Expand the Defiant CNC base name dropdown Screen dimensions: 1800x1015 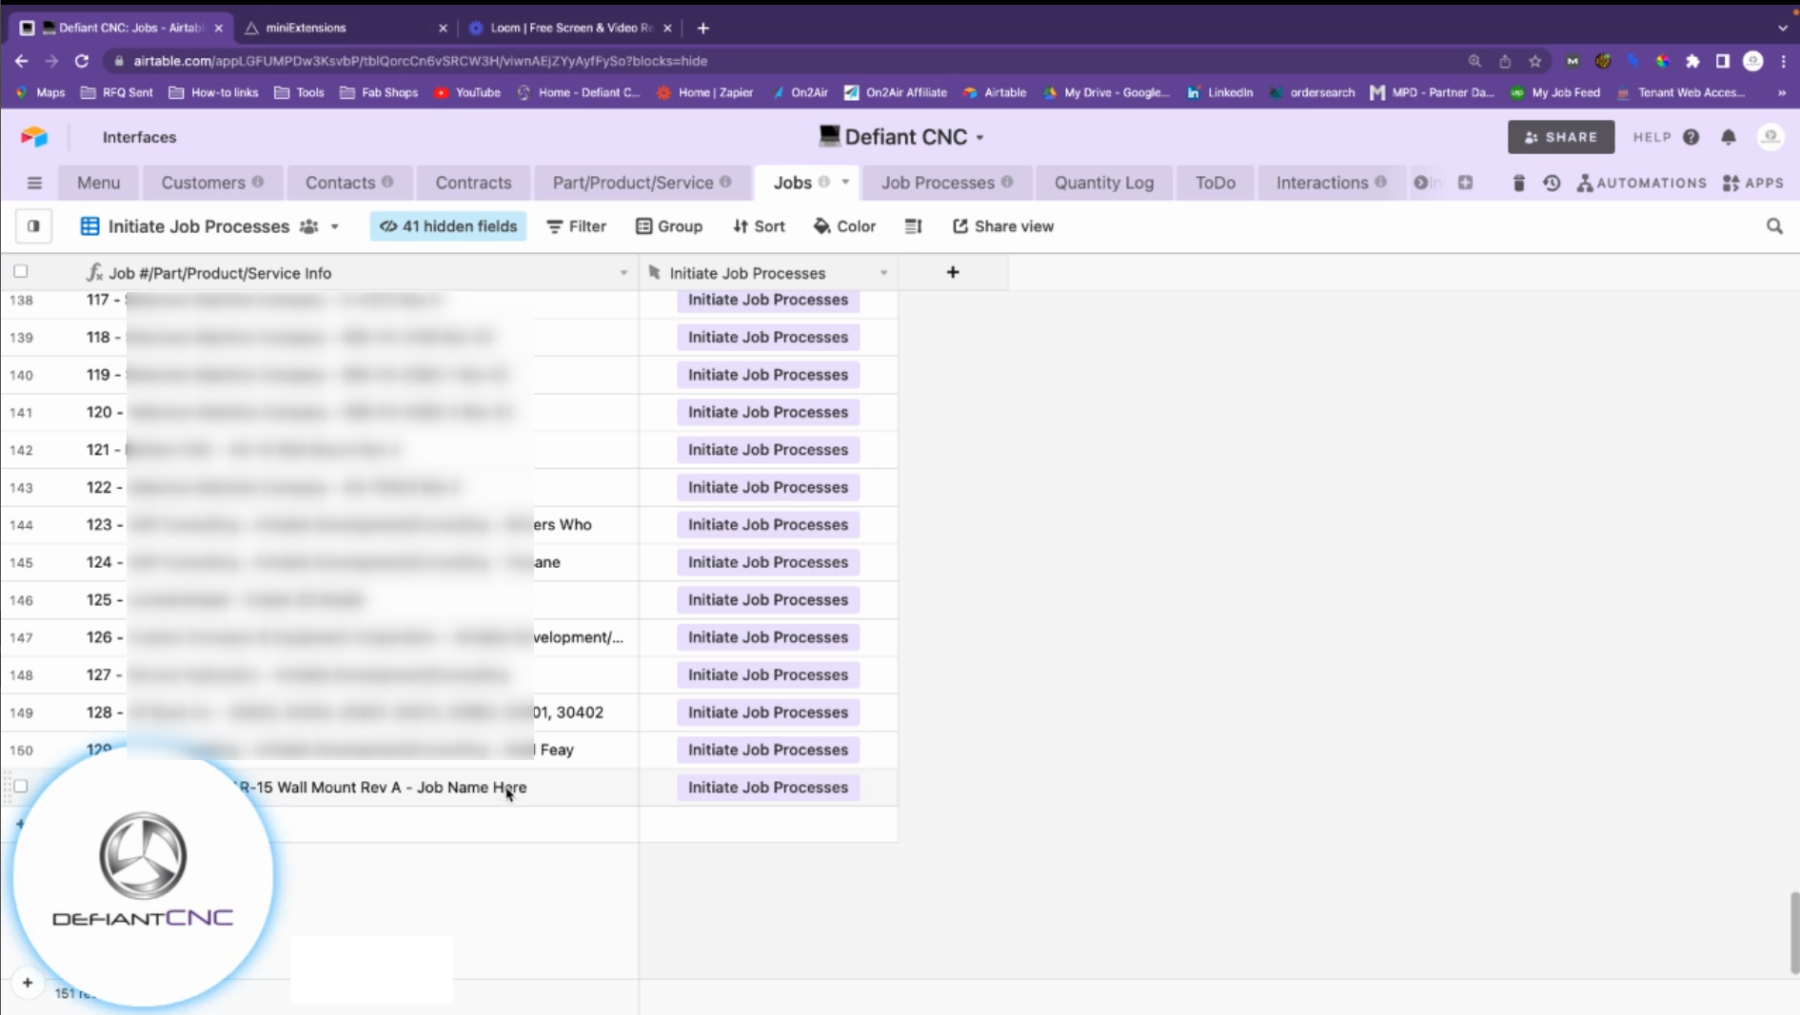pyautogui.click(x=979, y=138)
